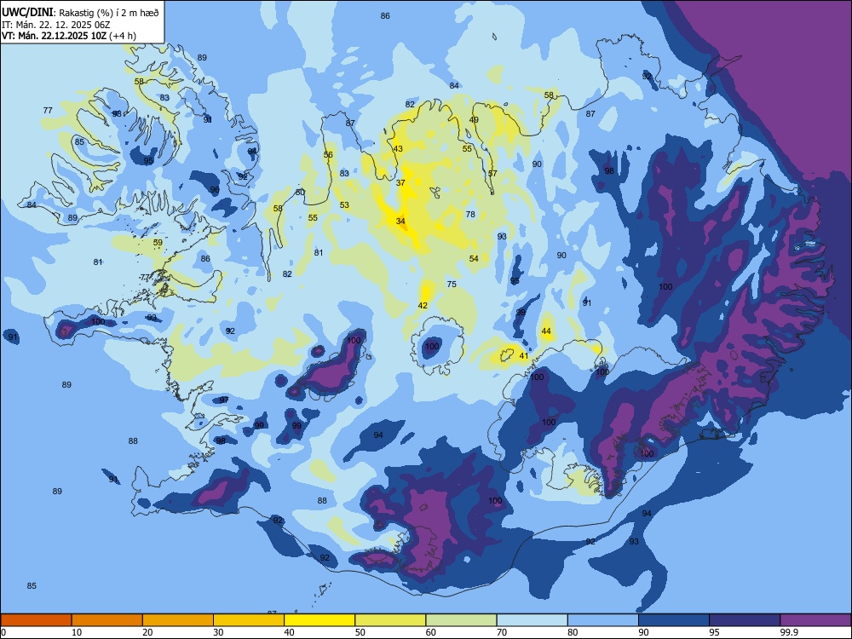The width and height of the screenshot is (852, 639).
Task: Choose the 90–95 dark blue legend swatch
Action: [x=674, y=620]
